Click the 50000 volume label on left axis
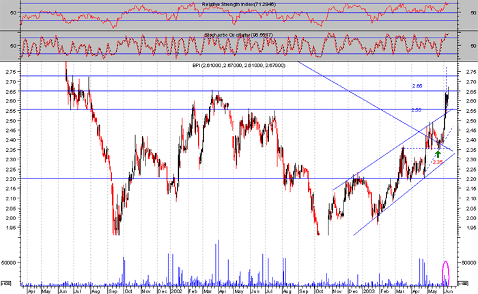 point(9,263)
